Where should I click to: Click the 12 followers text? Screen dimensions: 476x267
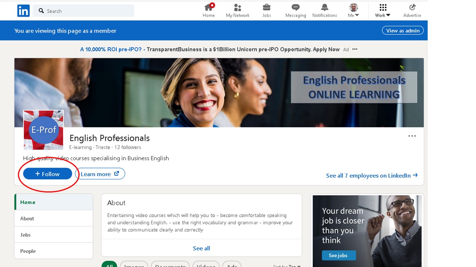128,147
